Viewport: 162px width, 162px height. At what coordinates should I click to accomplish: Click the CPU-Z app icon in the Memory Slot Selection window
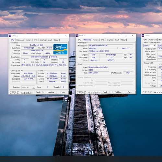143,36
